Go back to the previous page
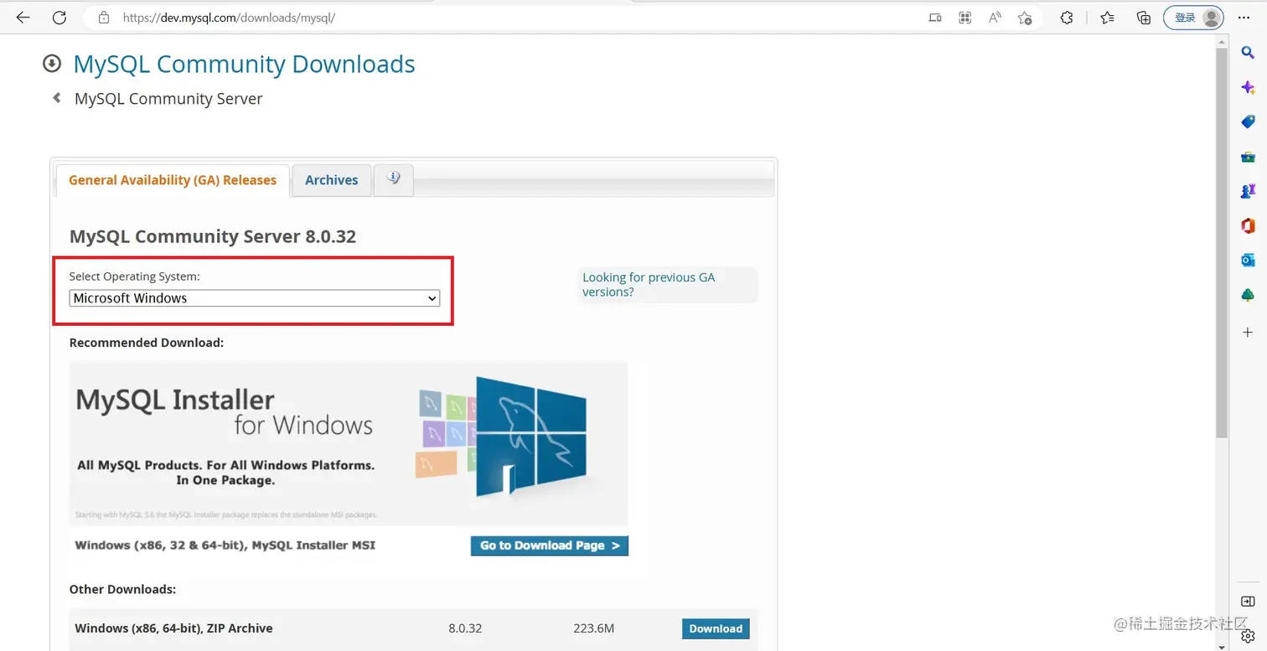The height and width of the screenshot is (651, 1267). point(23,18)
